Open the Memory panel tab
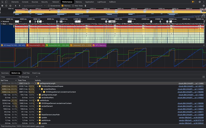The height and width of the screenshot is (128, 206). click(x=79, y=2)
